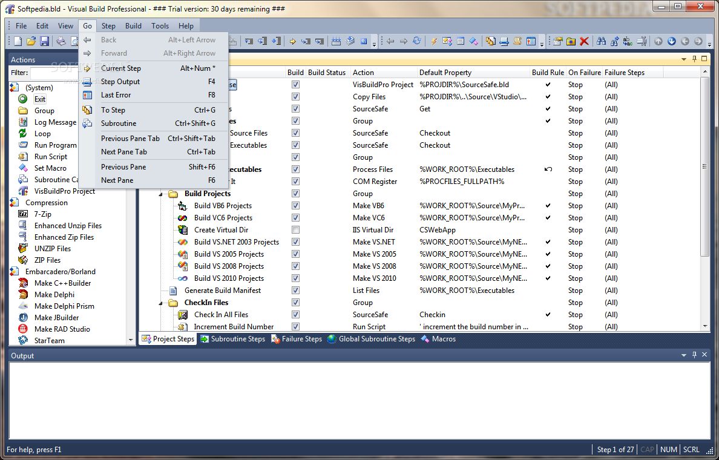Select Run Program action in Actions list
Image resolution: width=719 pixels, height=460 pixels.
coord(56,145)
